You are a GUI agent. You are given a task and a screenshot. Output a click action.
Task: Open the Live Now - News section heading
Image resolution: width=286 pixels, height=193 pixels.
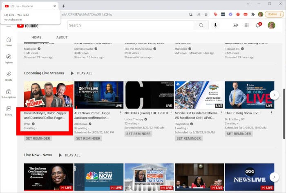(38, 155)
